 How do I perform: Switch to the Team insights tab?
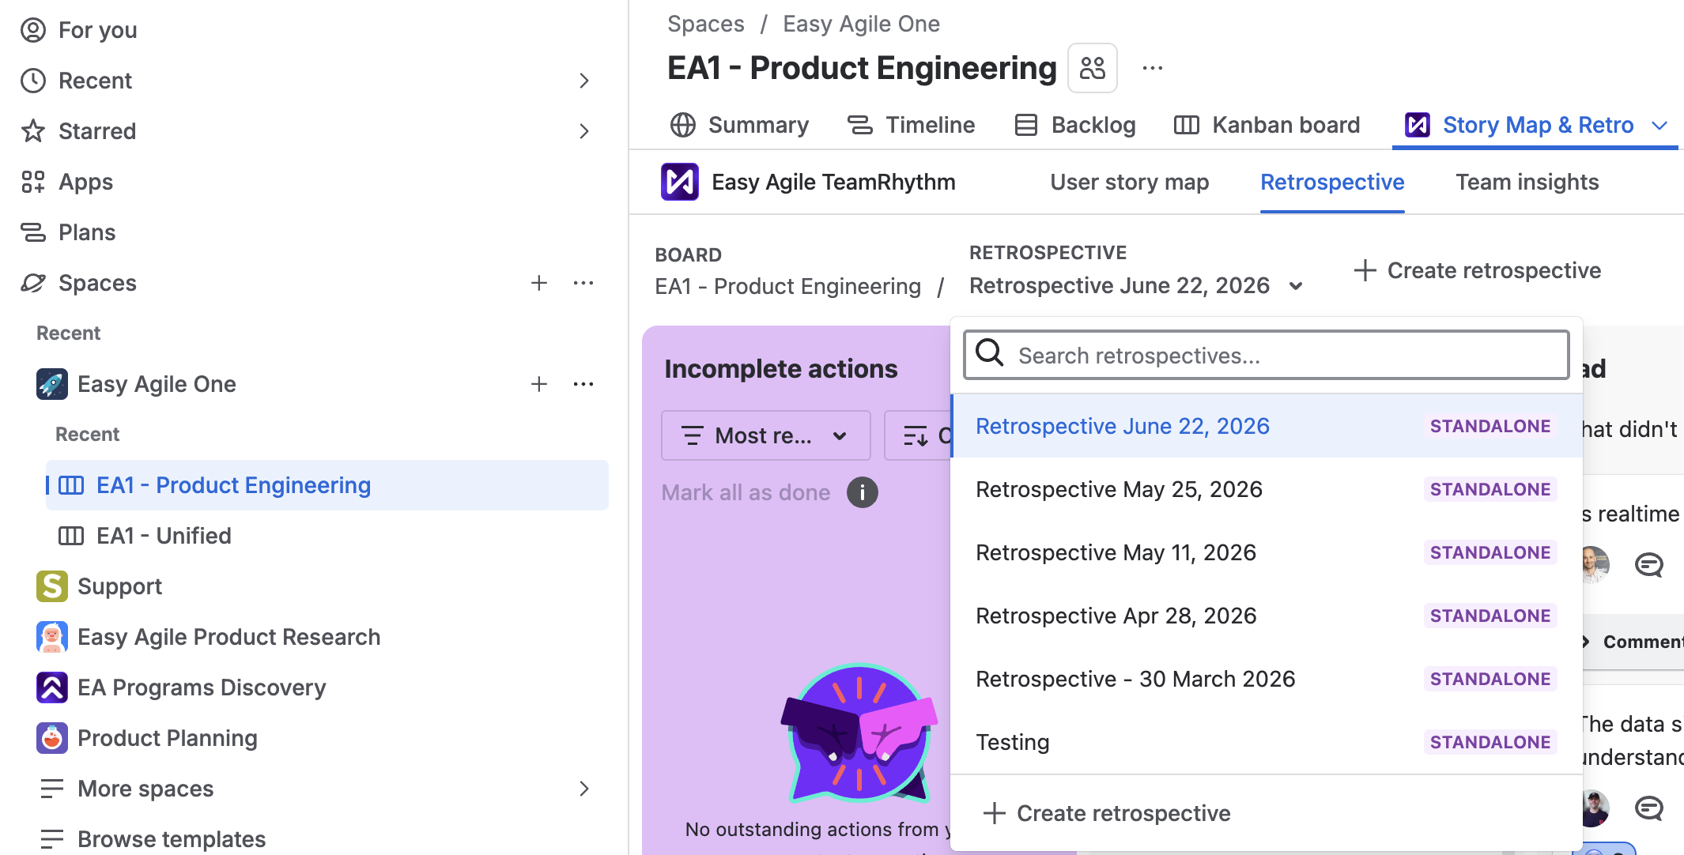(1527, 183)
